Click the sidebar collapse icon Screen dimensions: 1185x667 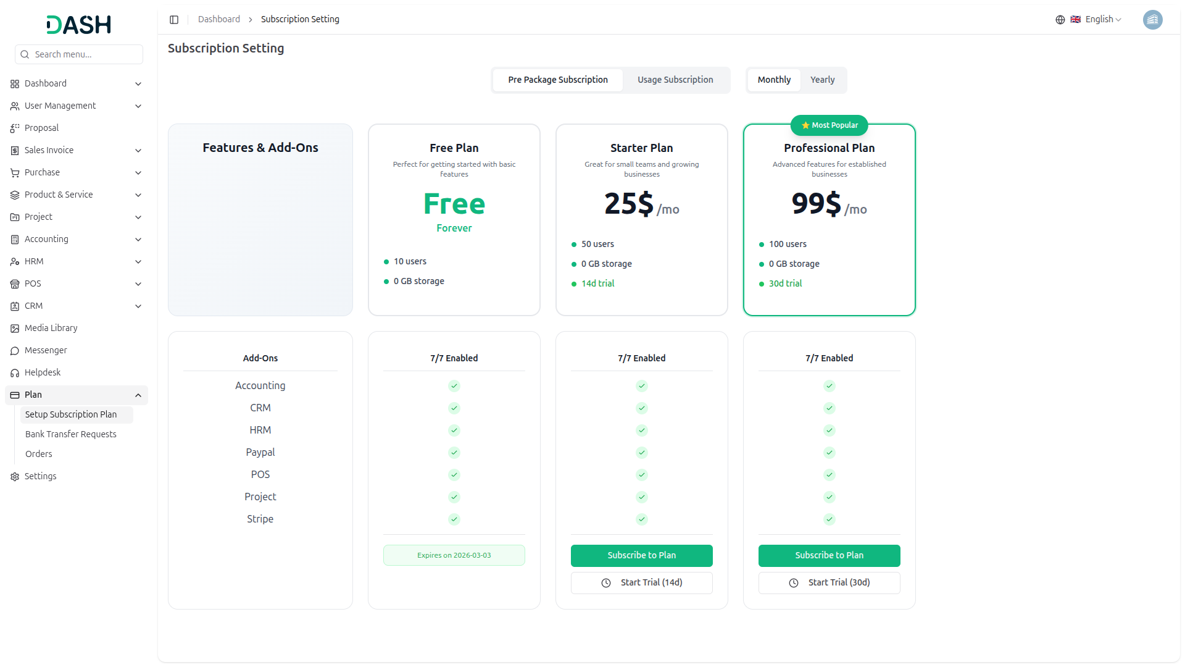[174, 20]
